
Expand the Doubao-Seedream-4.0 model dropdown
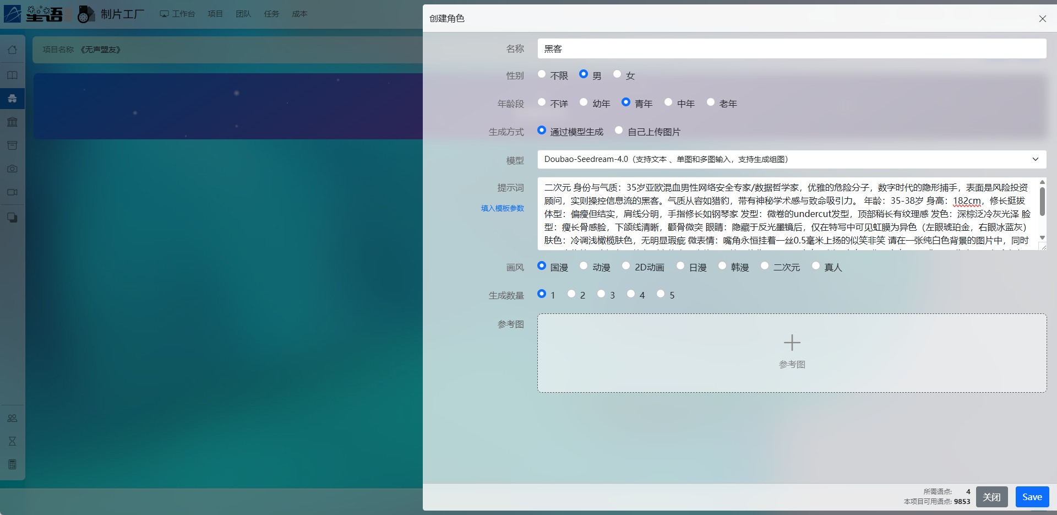coord(792,159)
